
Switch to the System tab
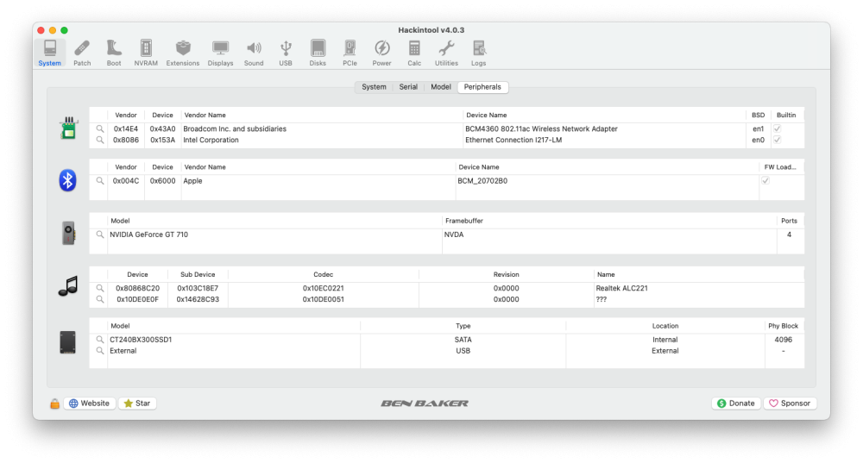[x=374, y=87]
